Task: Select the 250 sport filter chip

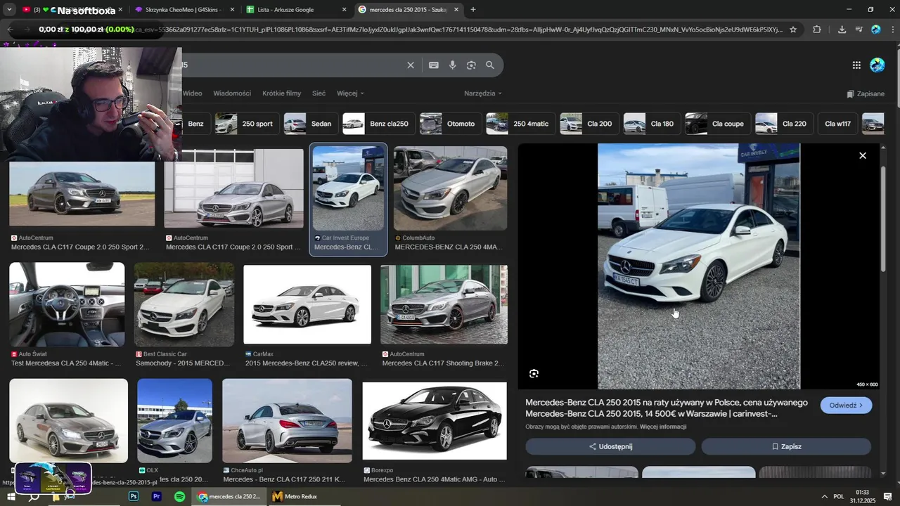Action: 247,124
